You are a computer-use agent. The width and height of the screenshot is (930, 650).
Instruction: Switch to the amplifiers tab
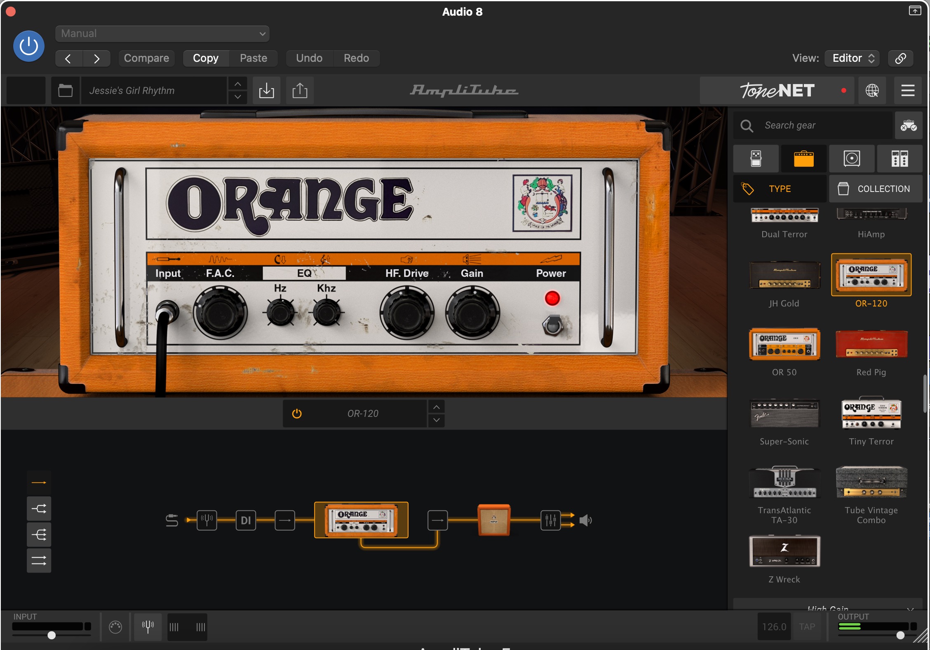[804, 159]
